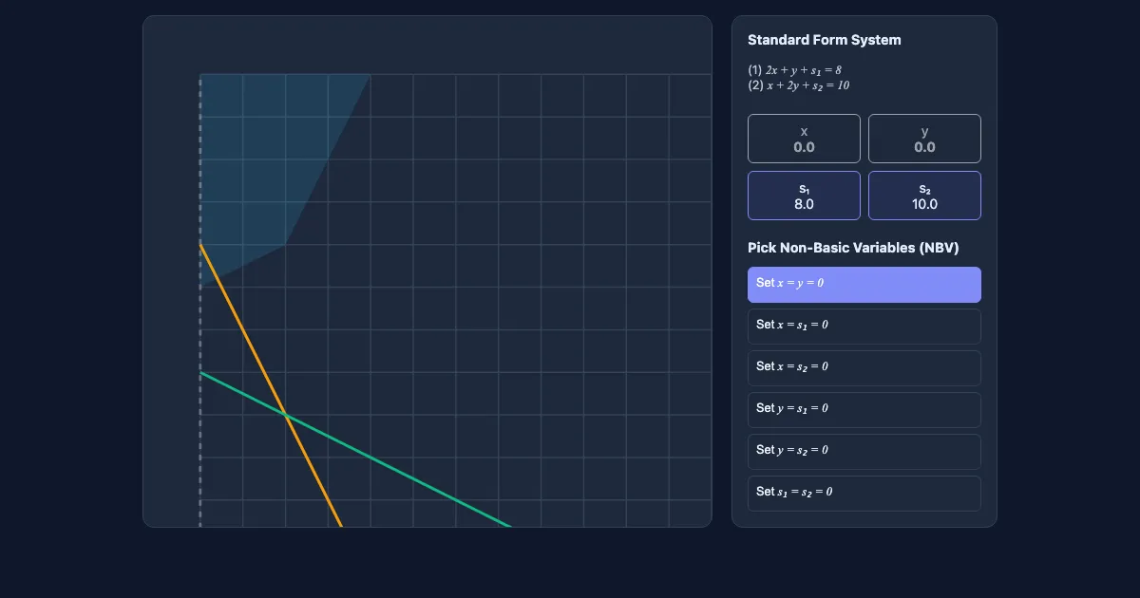This screenshot has width=1140, height=598.
Task: Click the x variable value box
Action: coord(804,139)
